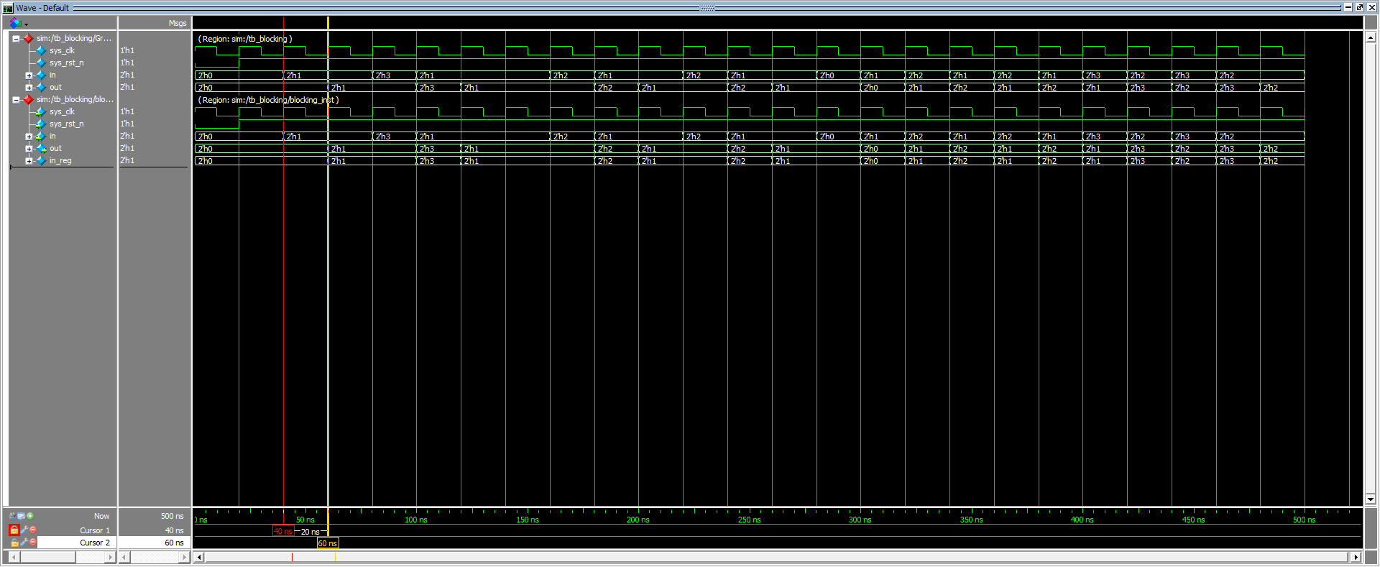Remove Cursor 1 with the red minus icon
Image resolution: width=1380 pixels, height=567 pixels.
(32, 530)
